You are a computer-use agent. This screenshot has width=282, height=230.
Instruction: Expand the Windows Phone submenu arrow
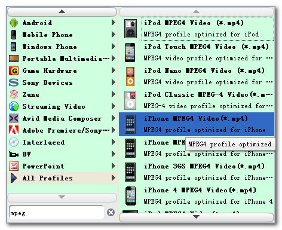point(114,47)
